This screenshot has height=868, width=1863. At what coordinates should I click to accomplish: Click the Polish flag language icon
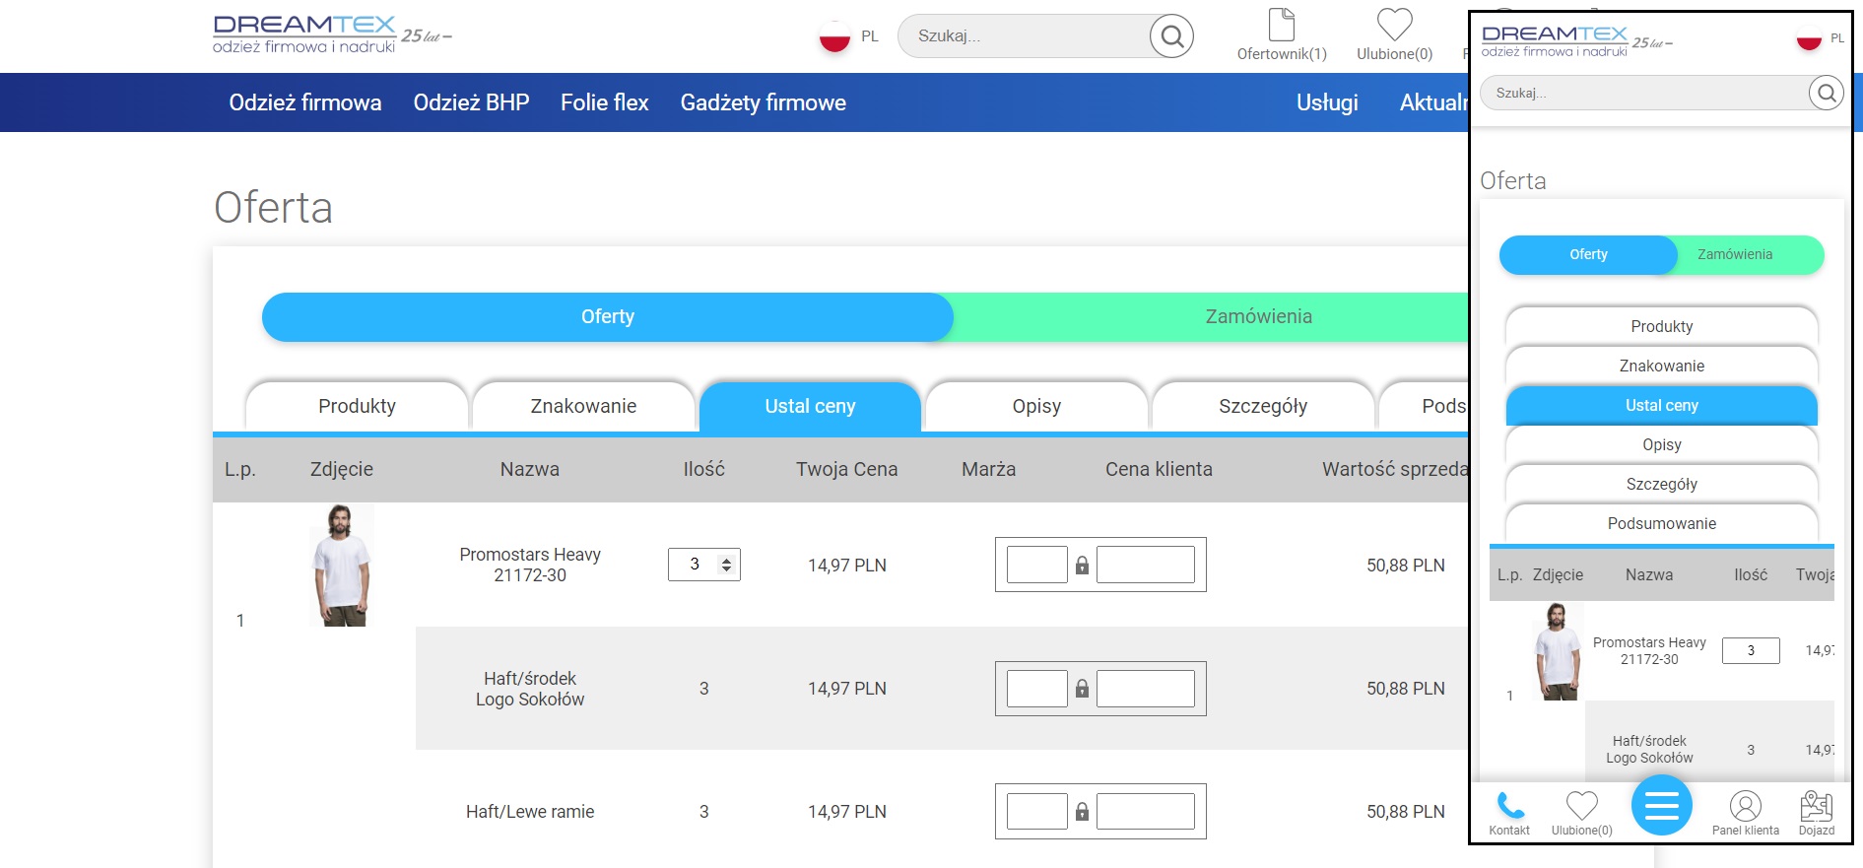[834, 36]
